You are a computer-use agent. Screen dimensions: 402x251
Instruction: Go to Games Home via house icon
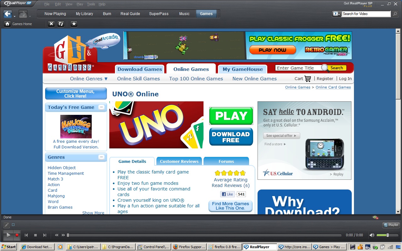coord(7,24)
